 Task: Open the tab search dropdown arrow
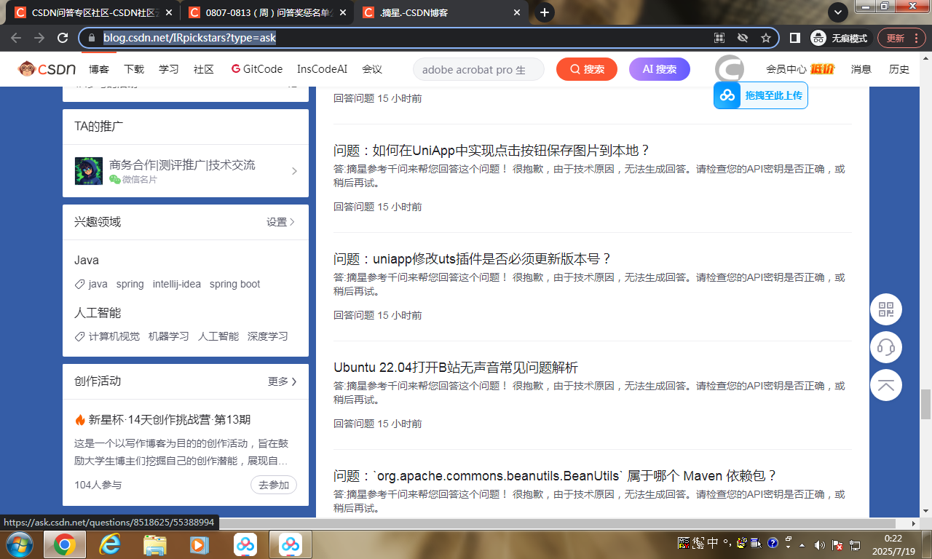coord(838,12)
